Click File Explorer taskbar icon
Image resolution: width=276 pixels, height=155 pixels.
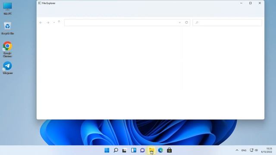pos(151,150)
